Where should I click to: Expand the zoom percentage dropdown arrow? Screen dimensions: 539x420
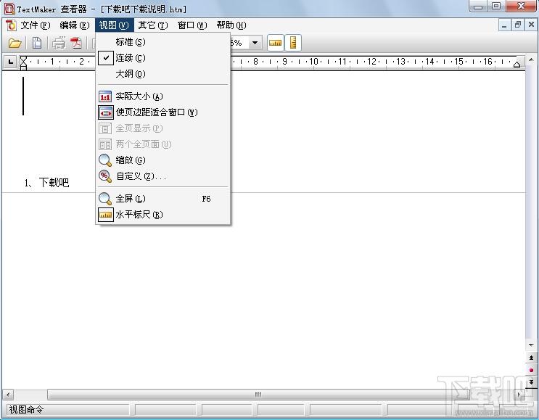point(255,43)
